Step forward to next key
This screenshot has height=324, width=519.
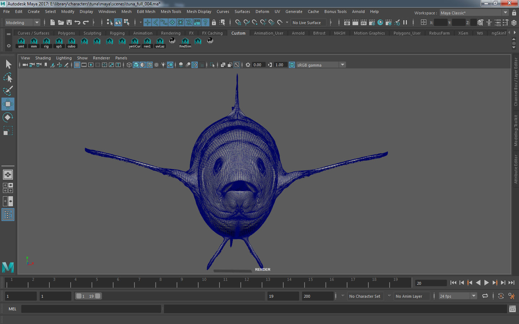[495, 283]
